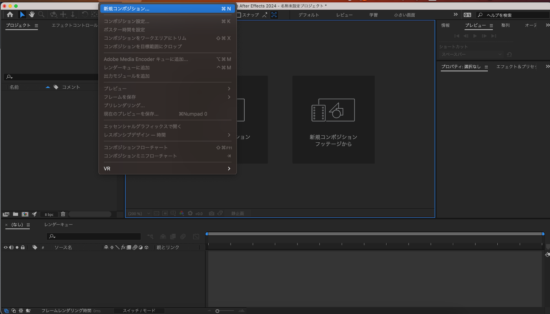Open the プロジェクト panel menu
This screenshot has width=550, height=314.
tap(37, 26)
